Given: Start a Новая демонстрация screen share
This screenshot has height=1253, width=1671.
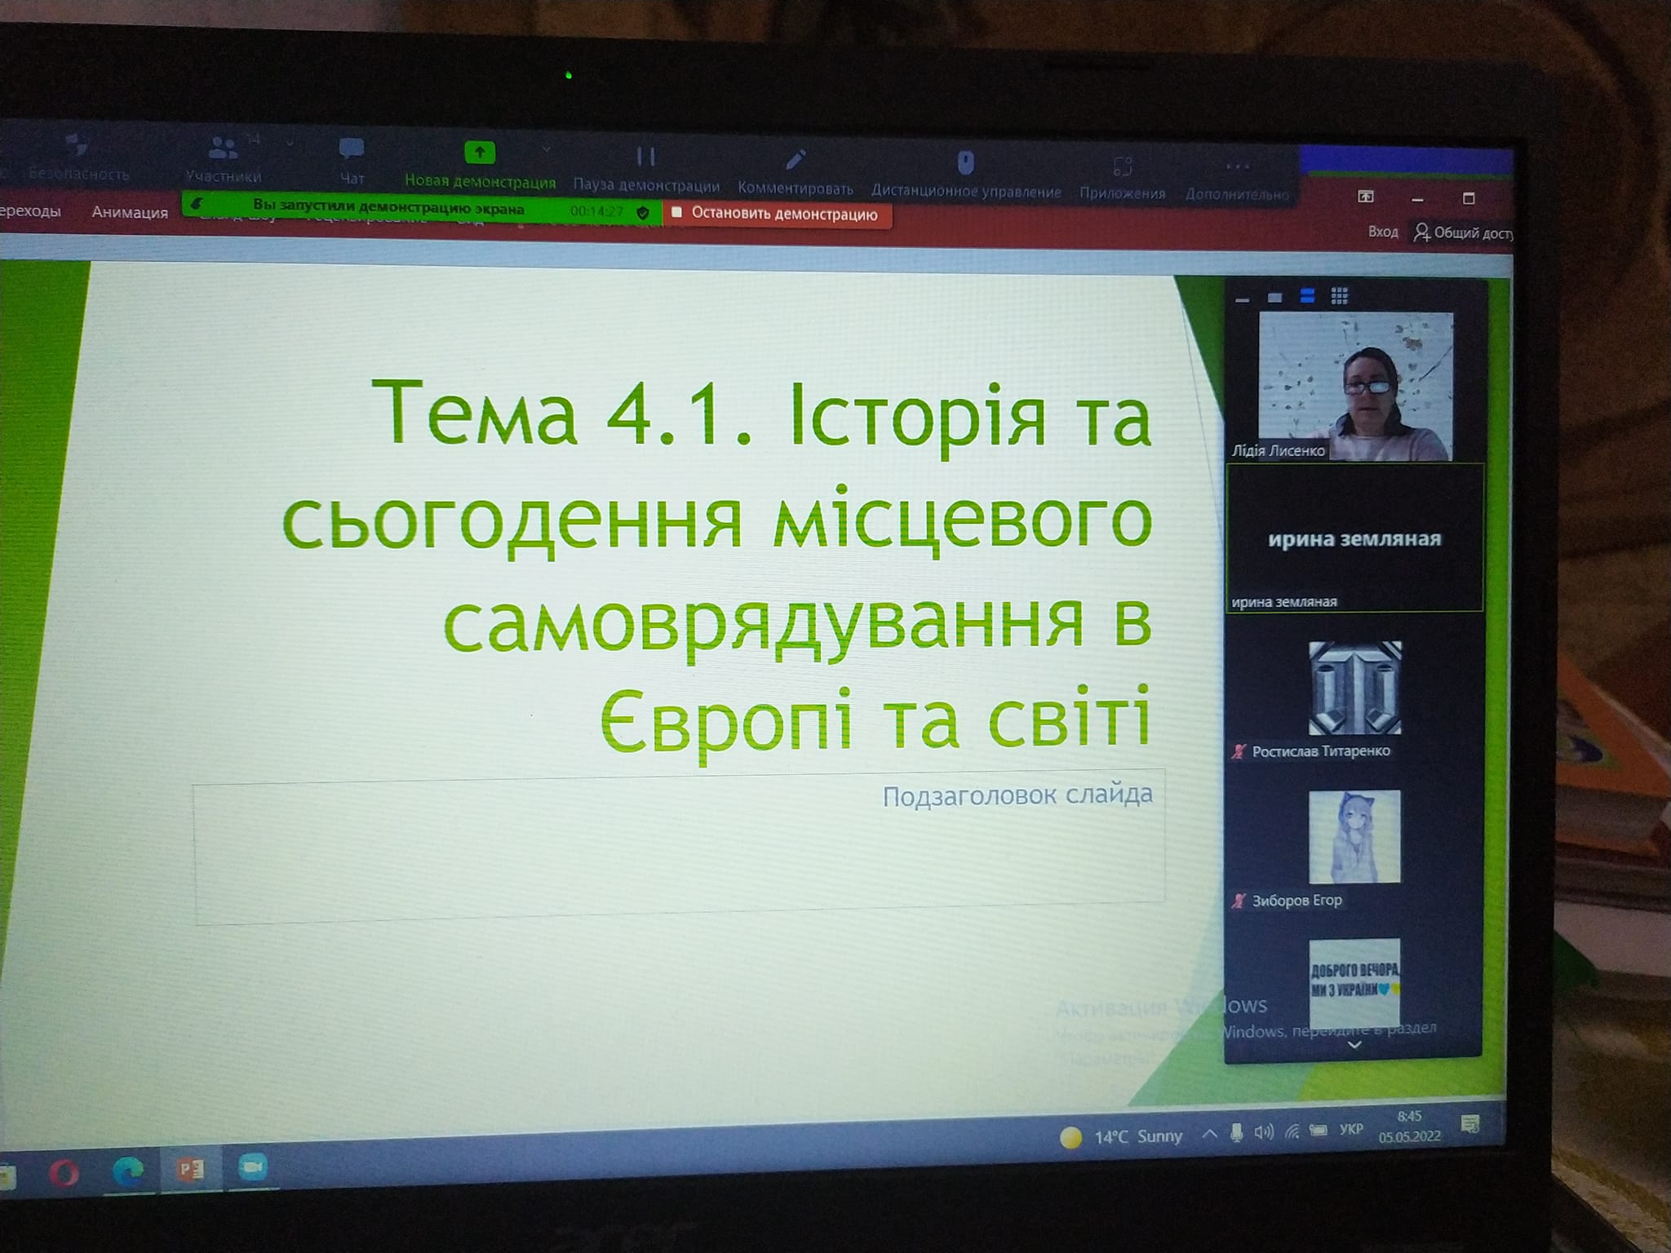Looking at the screenshot, I should pyautogui.click(x=480, y=165).
